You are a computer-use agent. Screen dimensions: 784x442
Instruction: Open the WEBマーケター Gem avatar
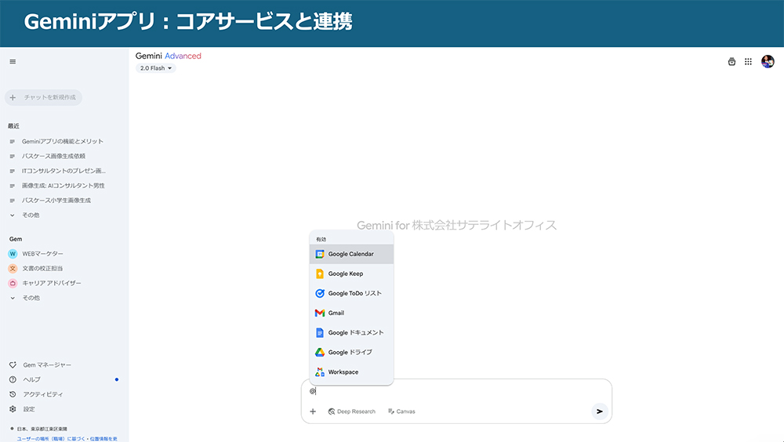(13, 254)
